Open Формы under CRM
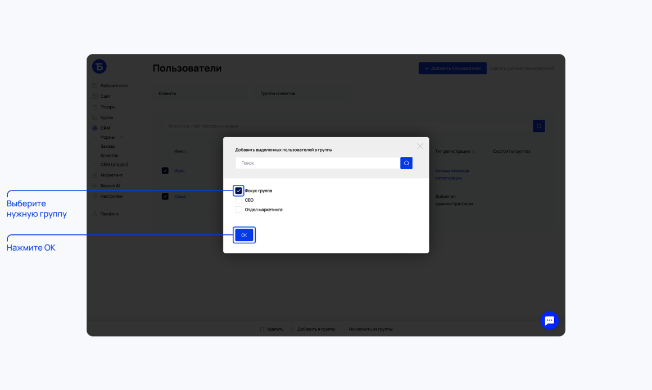652x390 pixels. [x=107, y=137]
